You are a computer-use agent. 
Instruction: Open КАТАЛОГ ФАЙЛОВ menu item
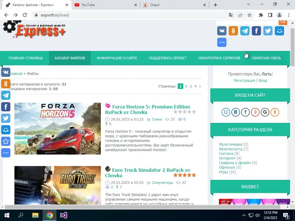(x=70, y=58)
